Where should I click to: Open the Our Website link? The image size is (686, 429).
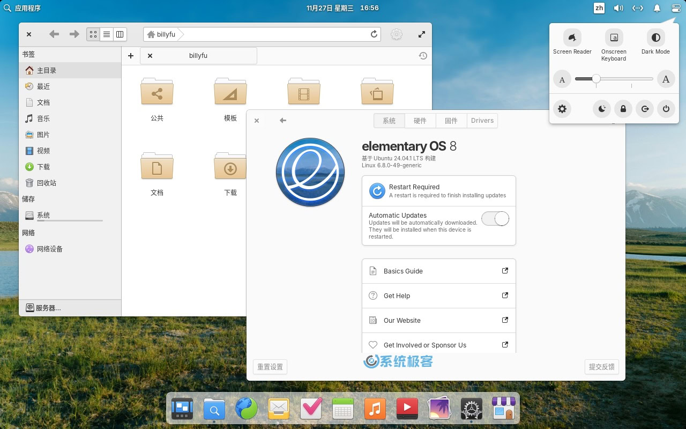[439, 320]
